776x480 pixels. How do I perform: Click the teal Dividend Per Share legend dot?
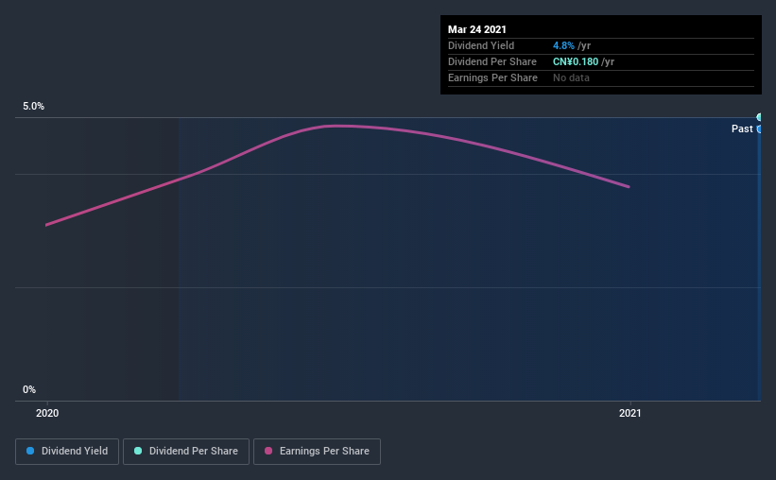pyautogui.click(x=138, y=451)
